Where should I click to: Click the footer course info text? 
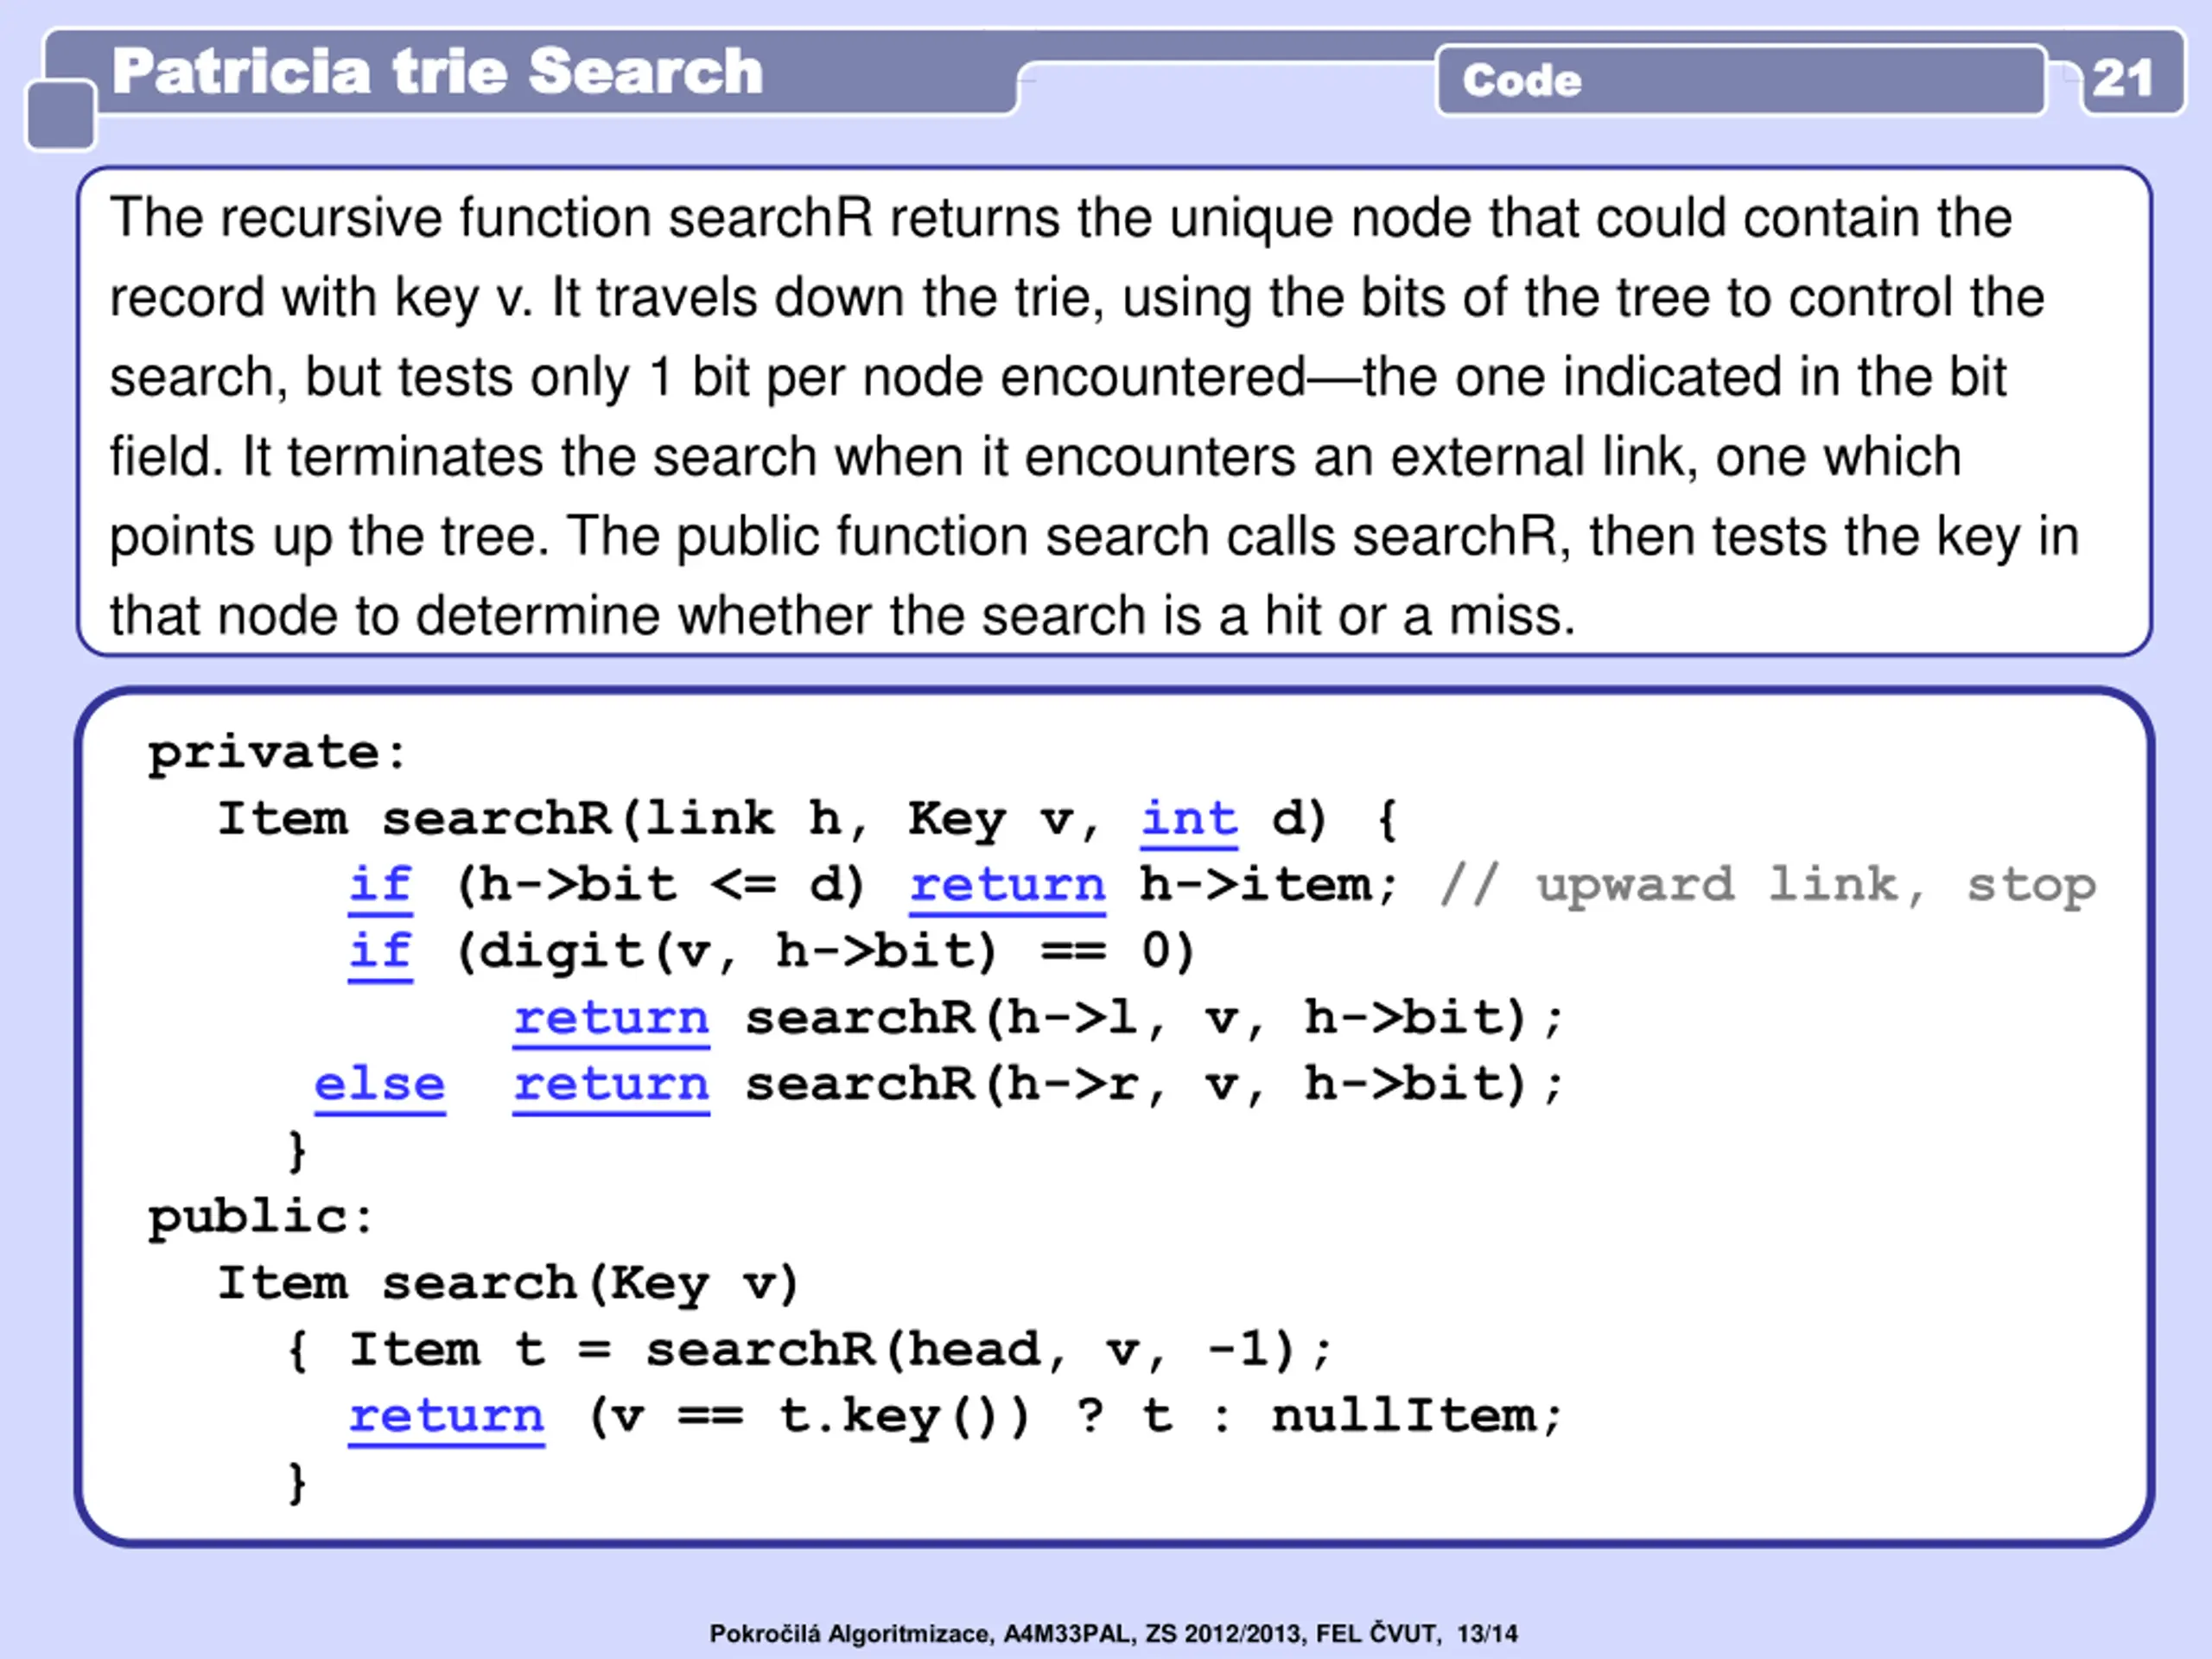point(1113,1634)
